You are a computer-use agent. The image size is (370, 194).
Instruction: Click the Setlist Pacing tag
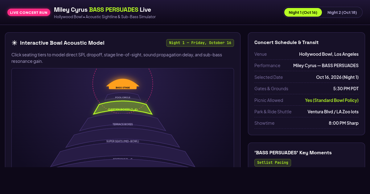(x=273, y=162)
